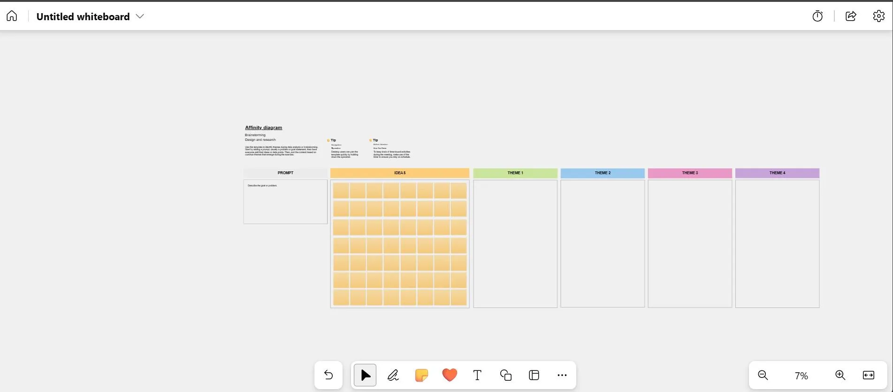Viewport: 893px width, 392px height.
Task: Open the whiteboard name dropdown chevron
Action: tap(140, 16)
